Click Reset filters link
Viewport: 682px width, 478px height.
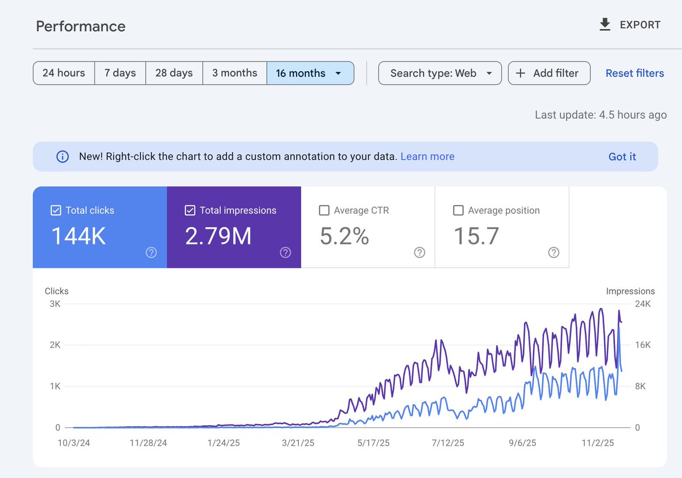click(x=635, y=73)
